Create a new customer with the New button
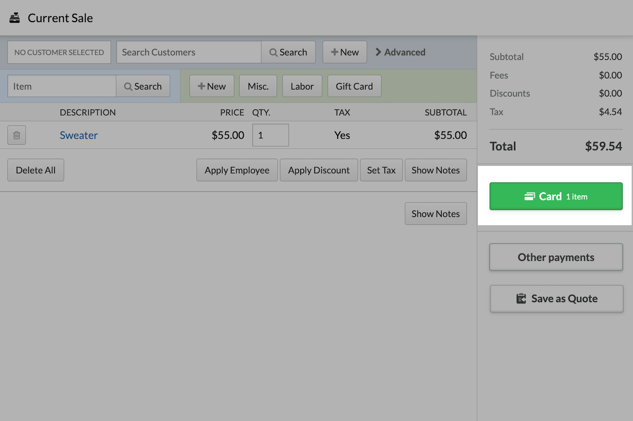This screenshot has width=633, height=421. coord(345,52)
